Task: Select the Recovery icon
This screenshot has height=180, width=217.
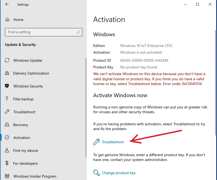Action: click(7, 124)
